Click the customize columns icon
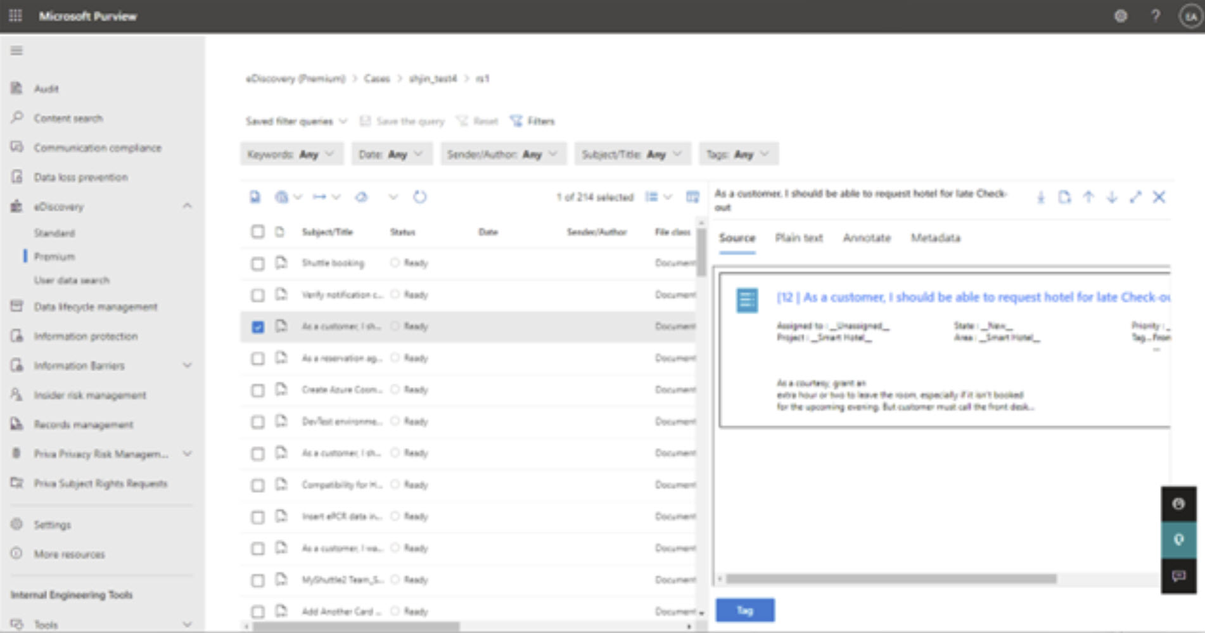Image resolution: width=1205 pixels, height=633 pixels. [692, 197]
